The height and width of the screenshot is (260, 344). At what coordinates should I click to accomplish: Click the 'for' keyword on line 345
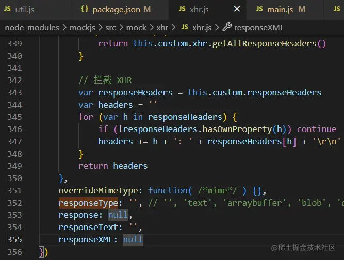(86, 117)
